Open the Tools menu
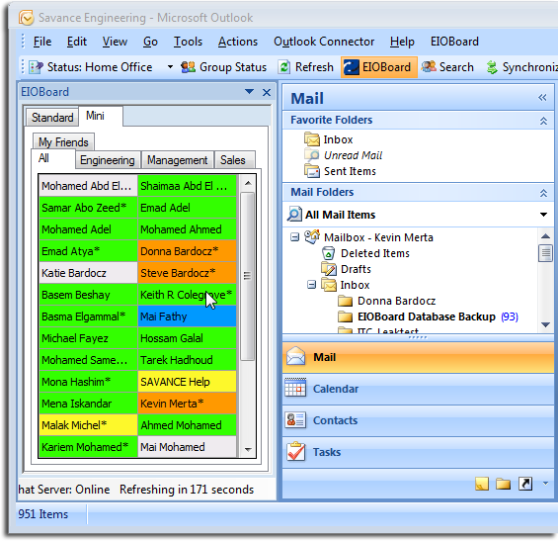This screenshot has height=541, width=558. coord(188,42)
